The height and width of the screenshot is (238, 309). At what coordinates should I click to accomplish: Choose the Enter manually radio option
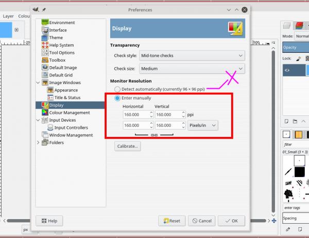point(117,98)
